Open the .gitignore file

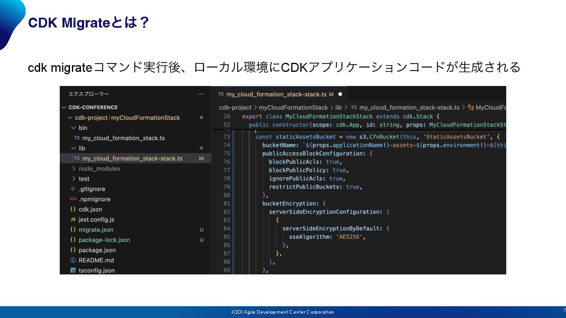(92, 189)
